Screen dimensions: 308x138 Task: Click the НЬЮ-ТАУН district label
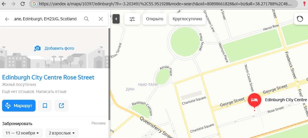[x=148, y=84]
